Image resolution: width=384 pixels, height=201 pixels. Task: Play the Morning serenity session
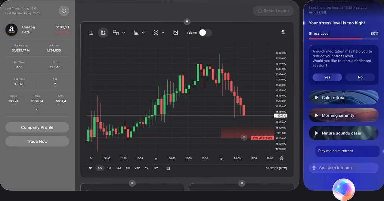point(344,115)
